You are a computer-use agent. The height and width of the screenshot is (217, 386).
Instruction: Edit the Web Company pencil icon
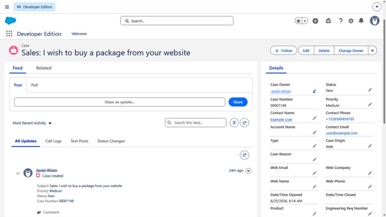tap(370, 173)
